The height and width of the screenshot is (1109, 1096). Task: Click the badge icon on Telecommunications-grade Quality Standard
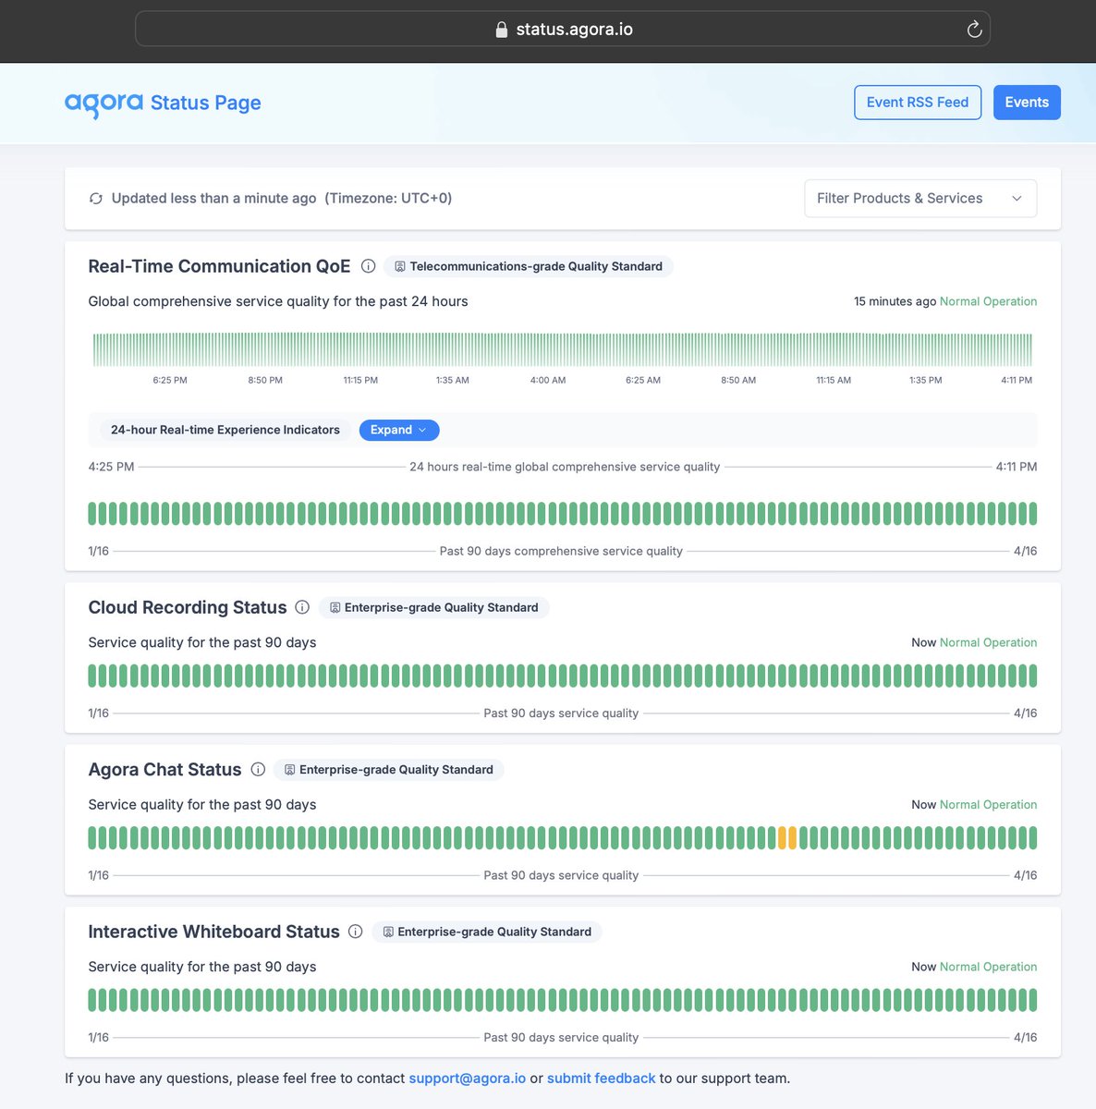tap(399, 266)
